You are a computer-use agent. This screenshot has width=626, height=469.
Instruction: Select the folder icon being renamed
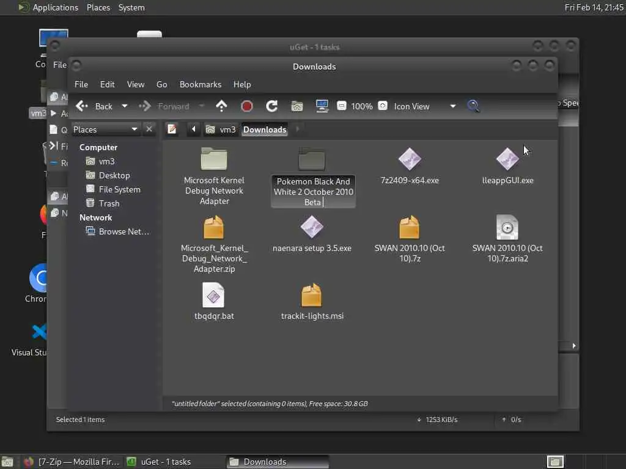pos(312,159)
